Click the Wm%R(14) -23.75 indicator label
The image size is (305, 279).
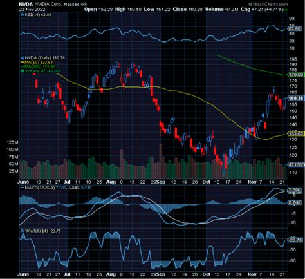43,231
